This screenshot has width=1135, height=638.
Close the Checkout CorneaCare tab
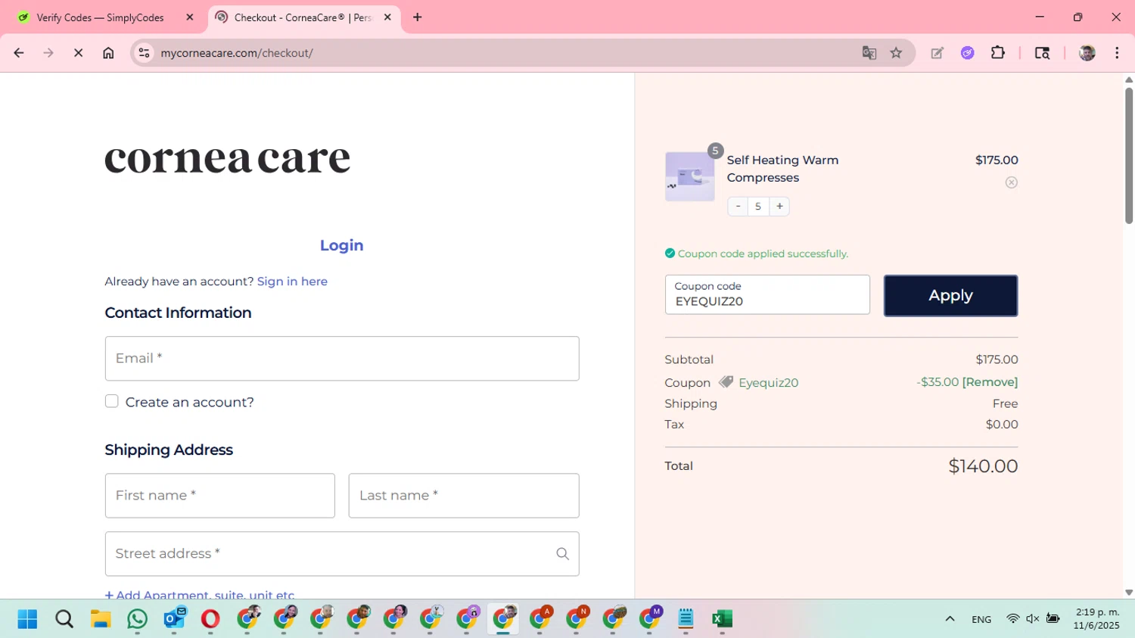pyautogui.click(x=387, y=17)
